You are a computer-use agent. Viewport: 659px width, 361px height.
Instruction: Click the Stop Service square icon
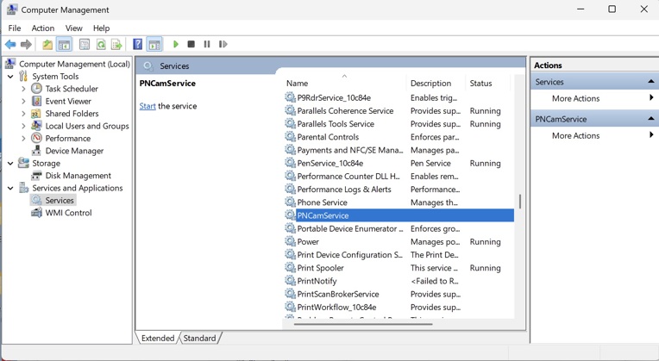point(191,44)
